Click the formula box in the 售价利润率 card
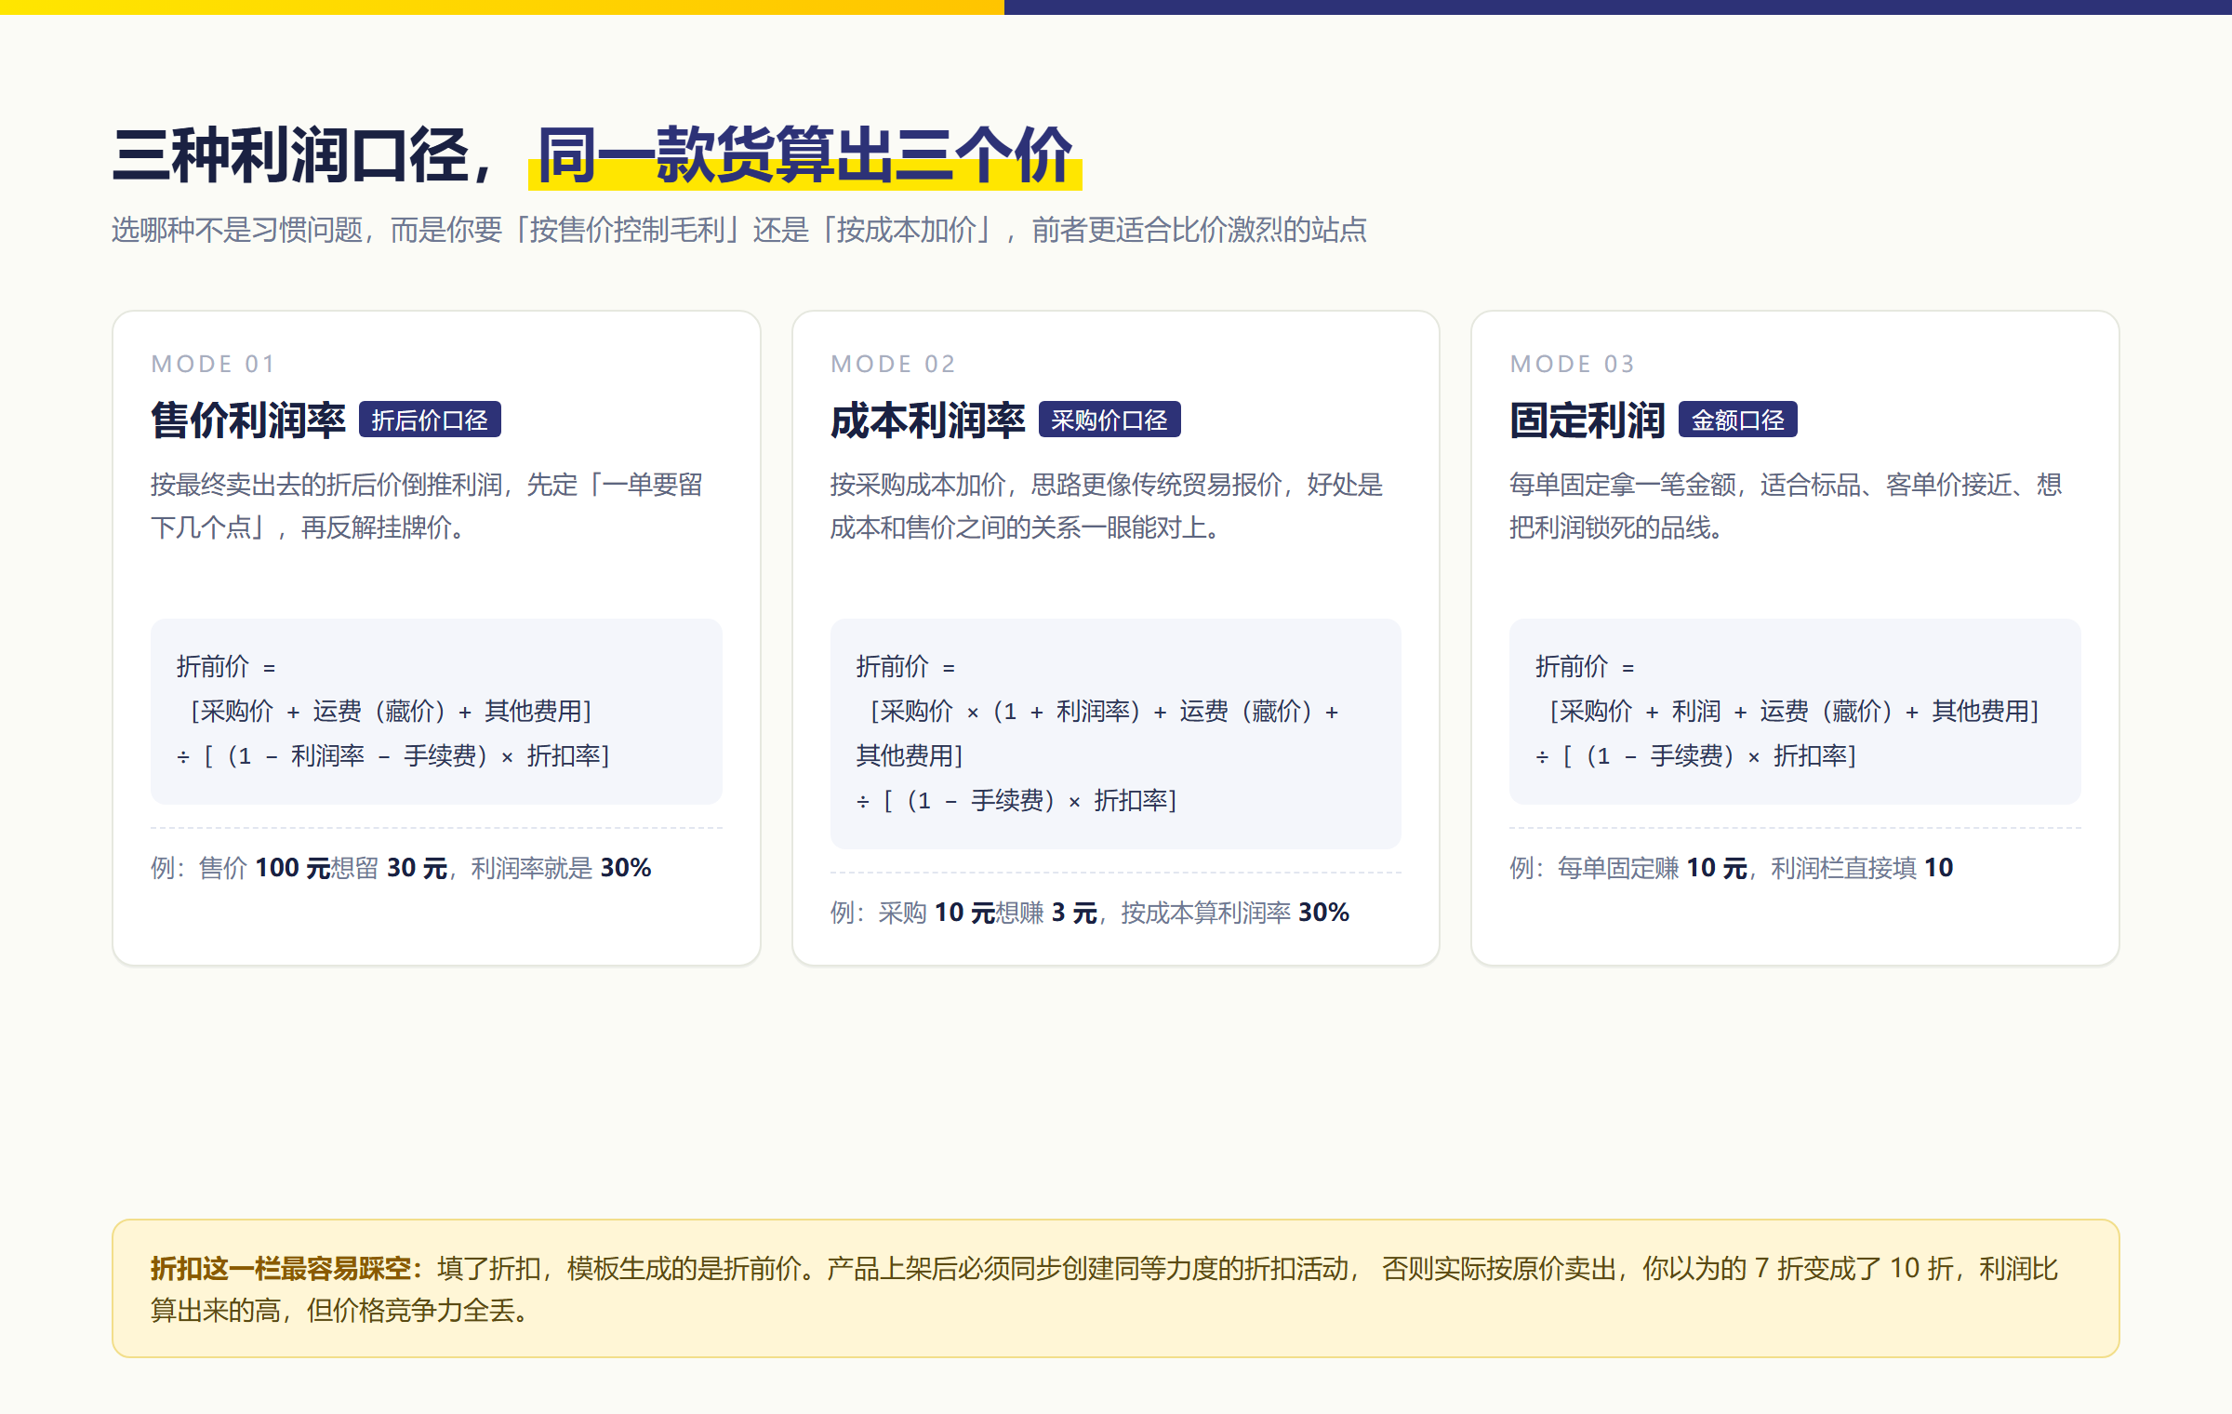The height and width of the screenshot is (1414, 2232). point(436,712)
